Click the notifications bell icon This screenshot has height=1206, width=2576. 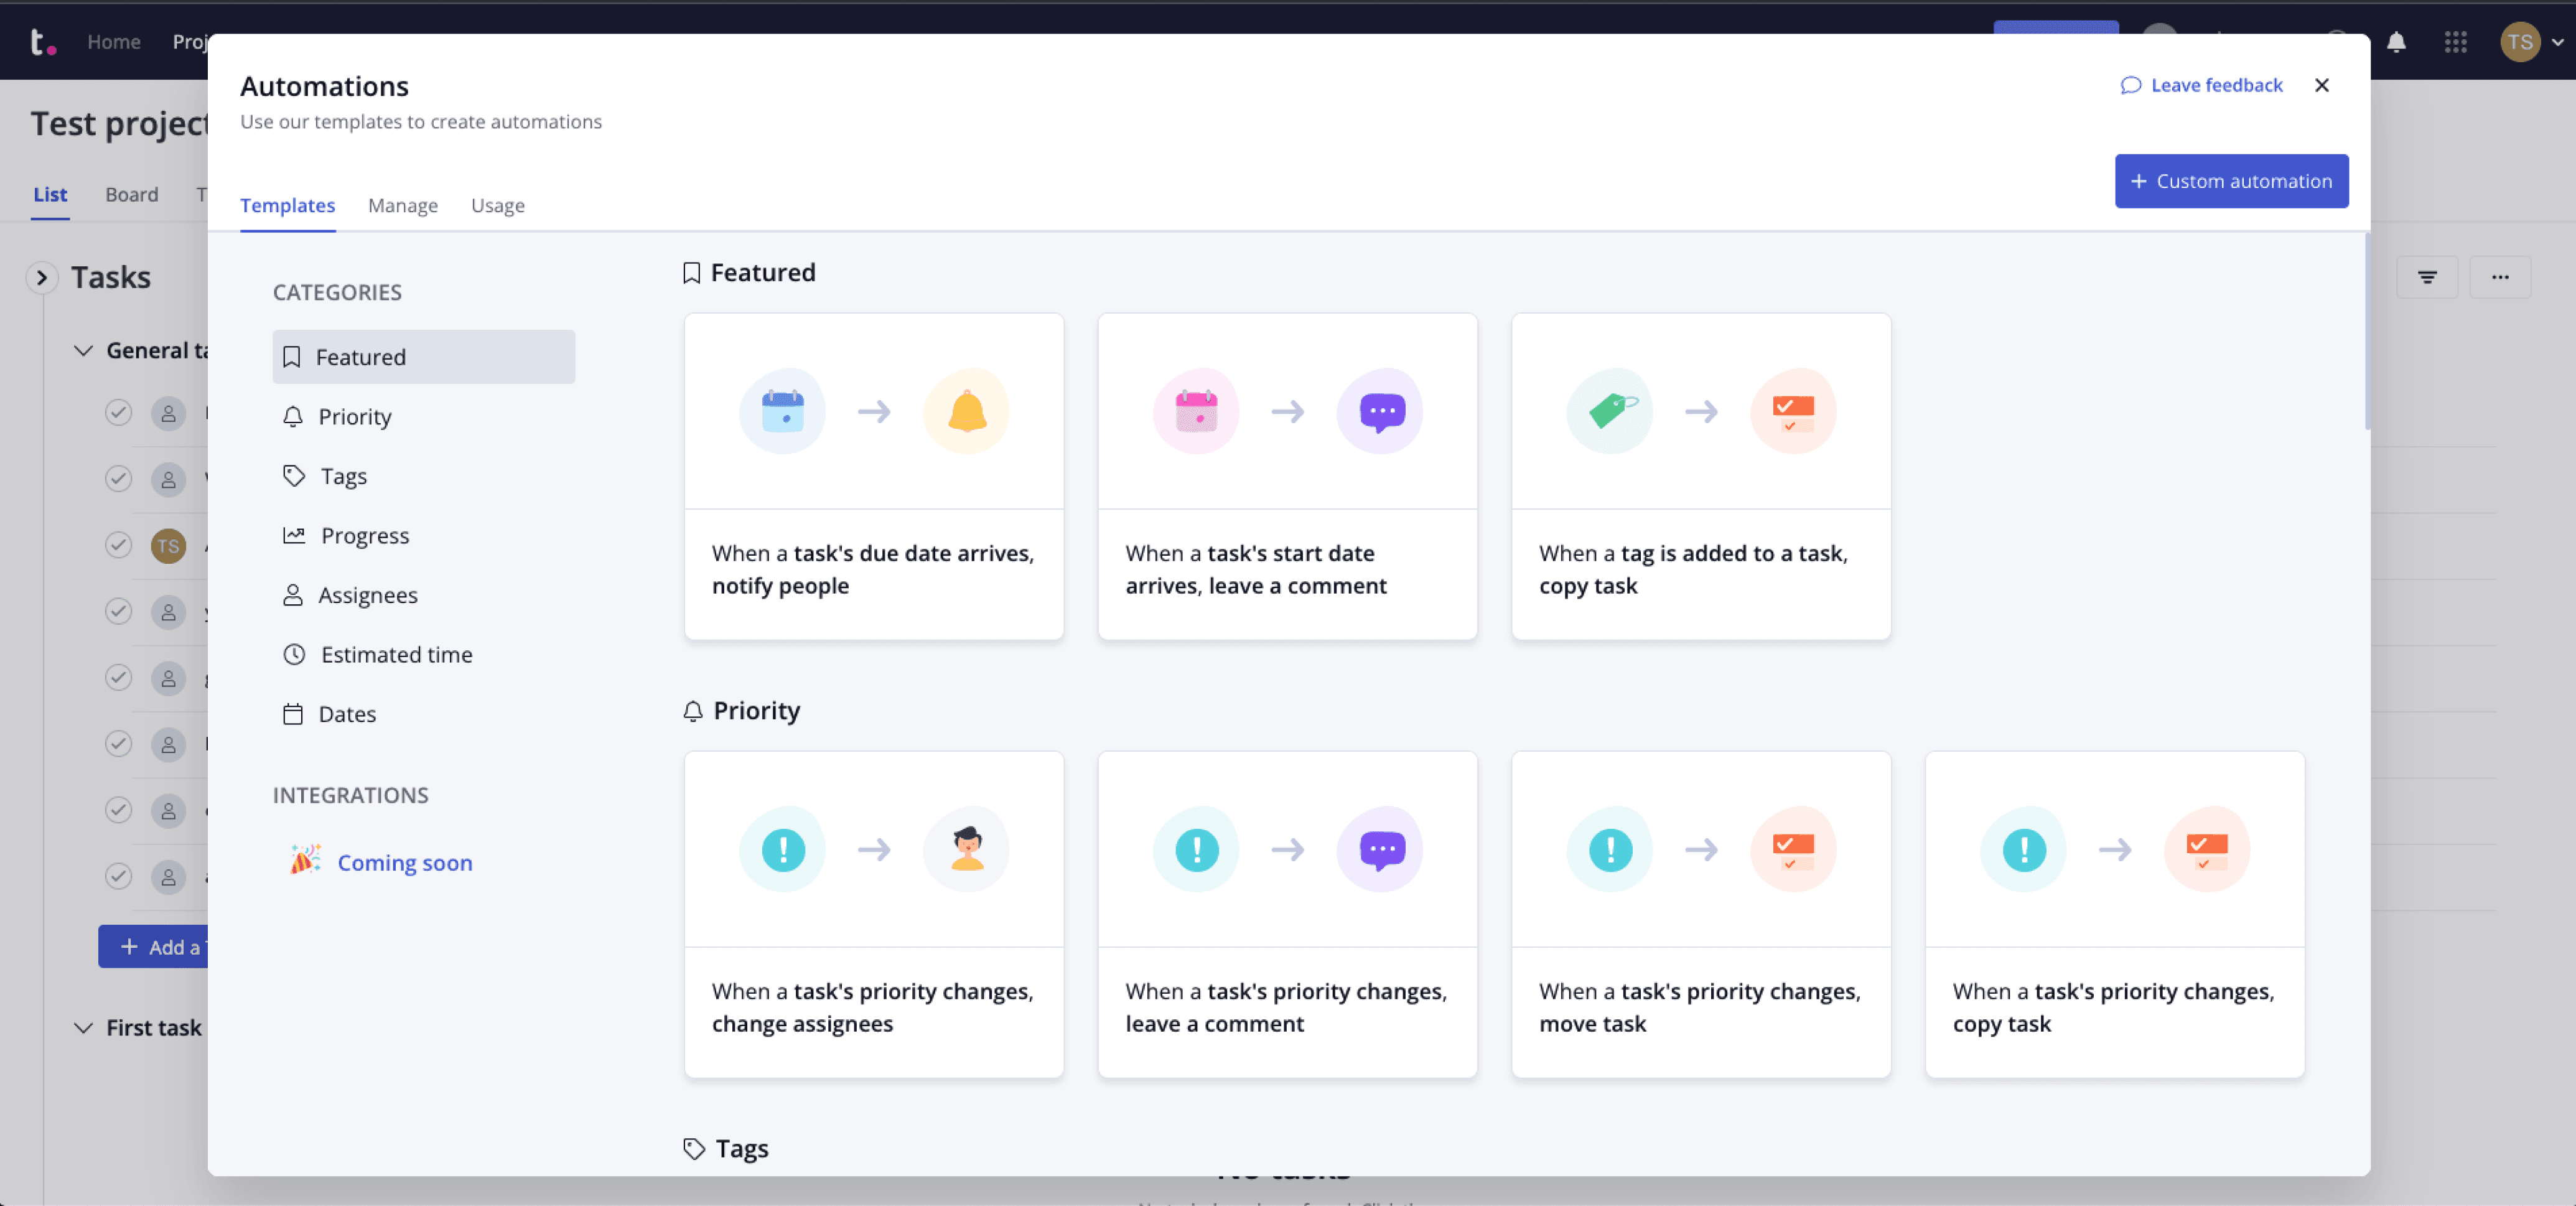coord(2396,42)
